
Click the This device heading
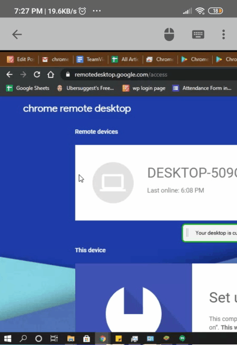click(x=90, y=250)
